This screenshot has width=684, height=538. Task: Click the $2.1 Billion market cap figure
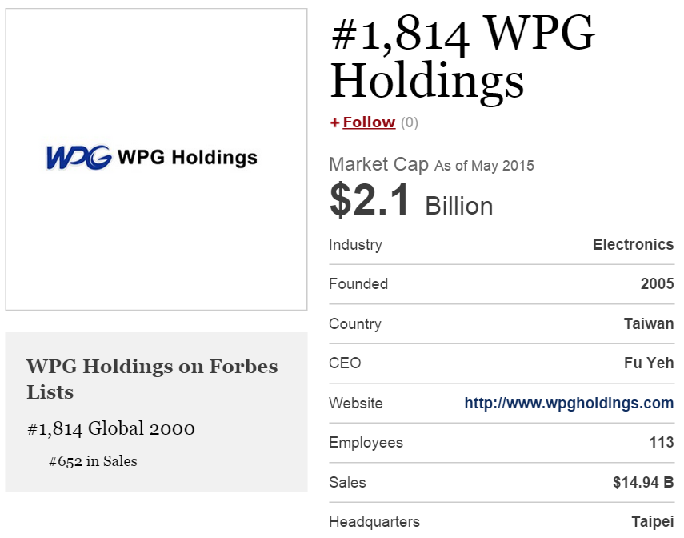pos(411,202)
